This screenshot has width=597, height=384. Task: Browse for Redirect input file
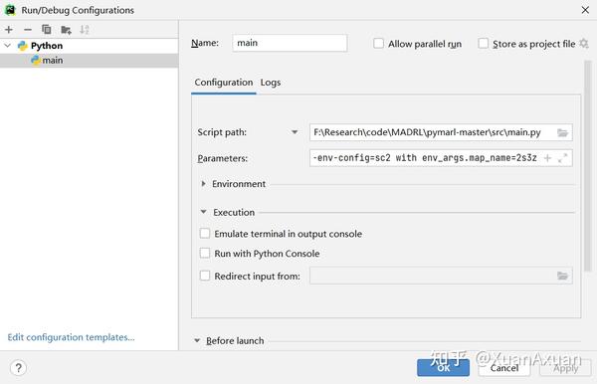(562, 276)
